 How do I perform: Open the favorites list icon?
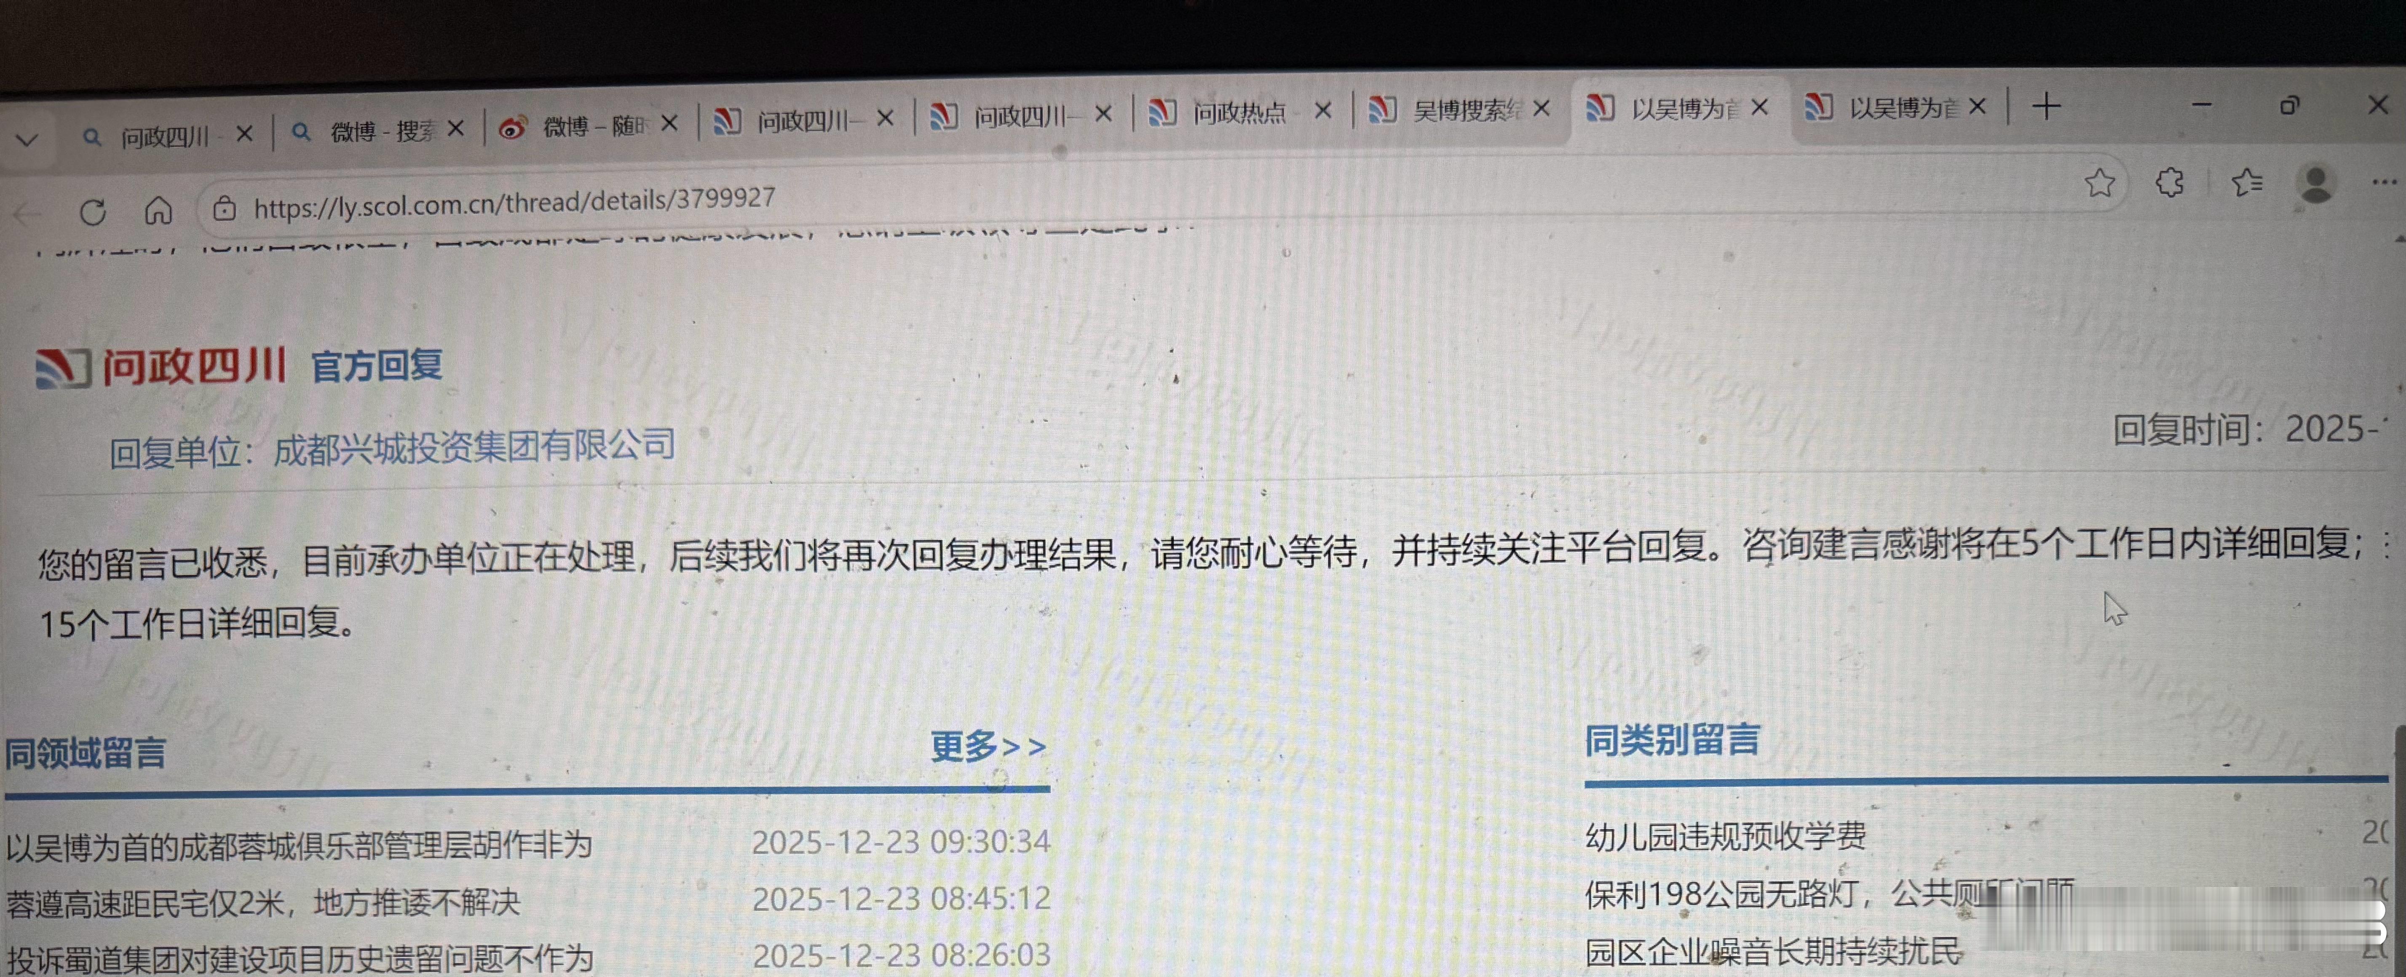2246,182
